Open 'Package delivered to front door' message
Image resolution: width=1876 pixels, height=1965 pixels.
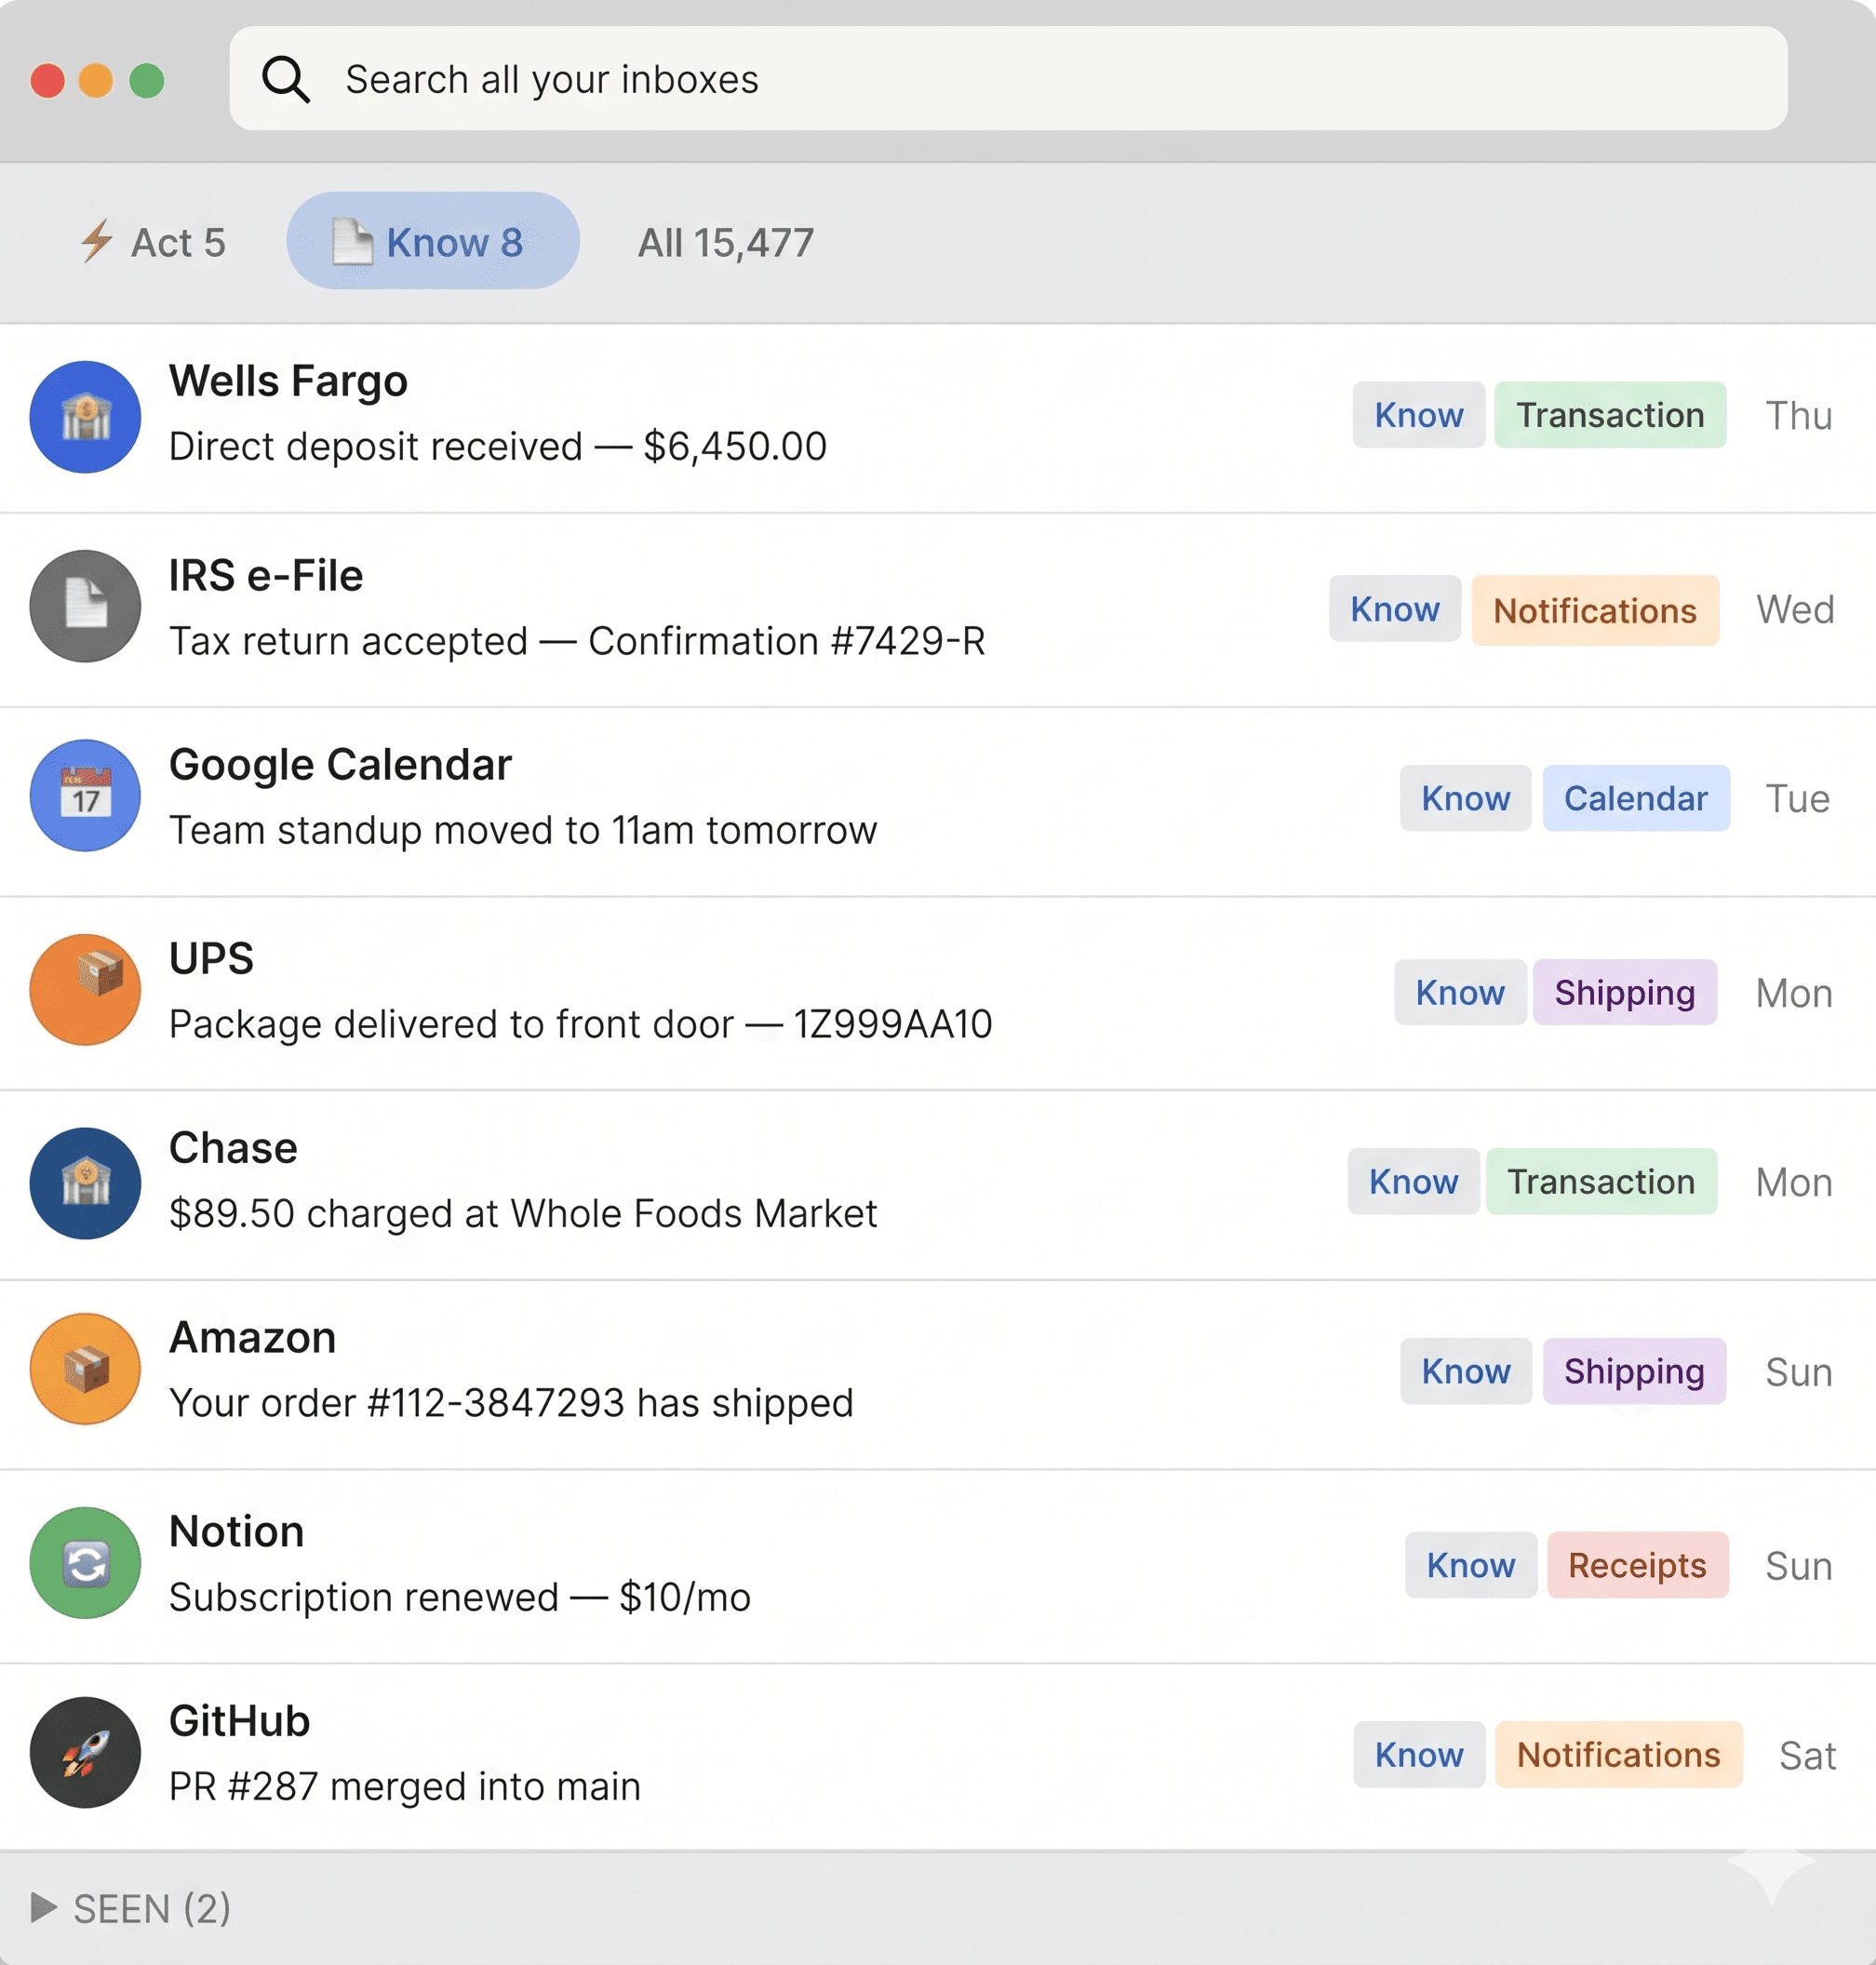[580, 1024]
